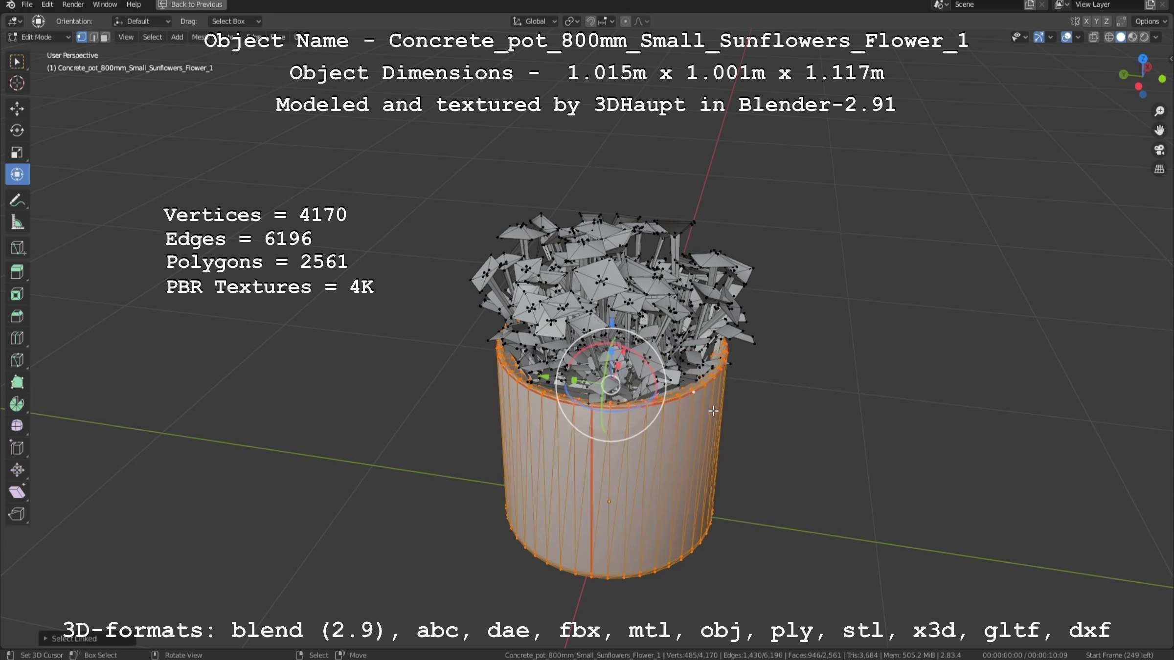Click Back to Previous button

[191, 4]
